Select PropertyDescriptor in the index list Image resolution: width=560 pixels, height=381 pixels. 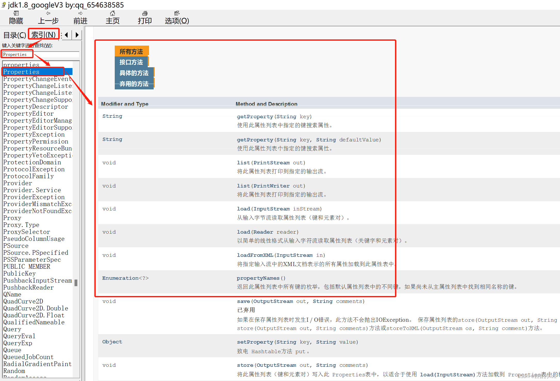(36, 106)
